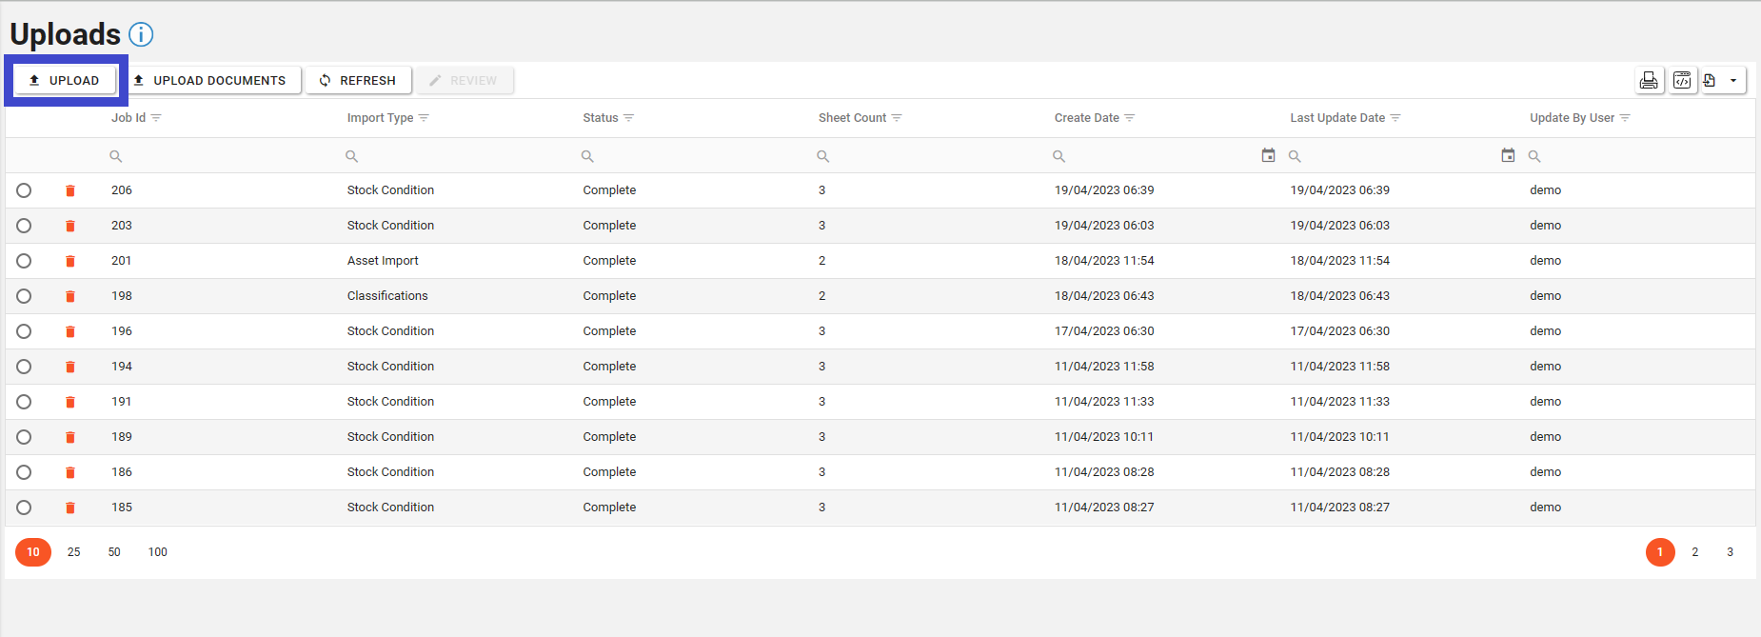Select the Asset Import row radio button
1761x637 pixels.
tap(24, 261)
